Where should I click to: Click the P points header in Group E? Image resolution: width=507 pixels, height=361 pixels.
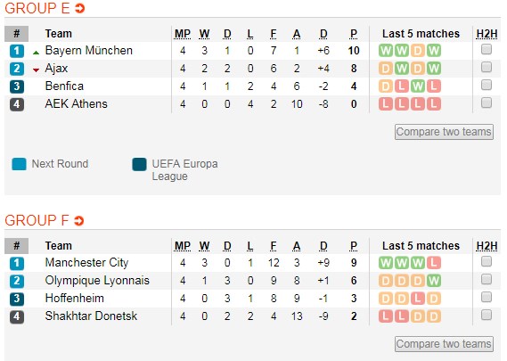click(354, 34)
